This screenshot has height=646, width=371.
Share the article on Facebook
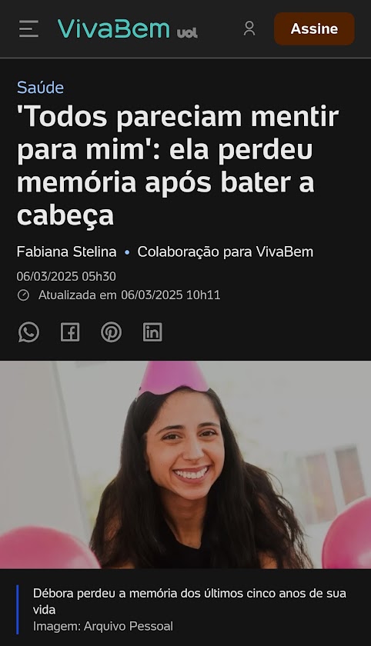pyautogui.click(x=70, y=332)
